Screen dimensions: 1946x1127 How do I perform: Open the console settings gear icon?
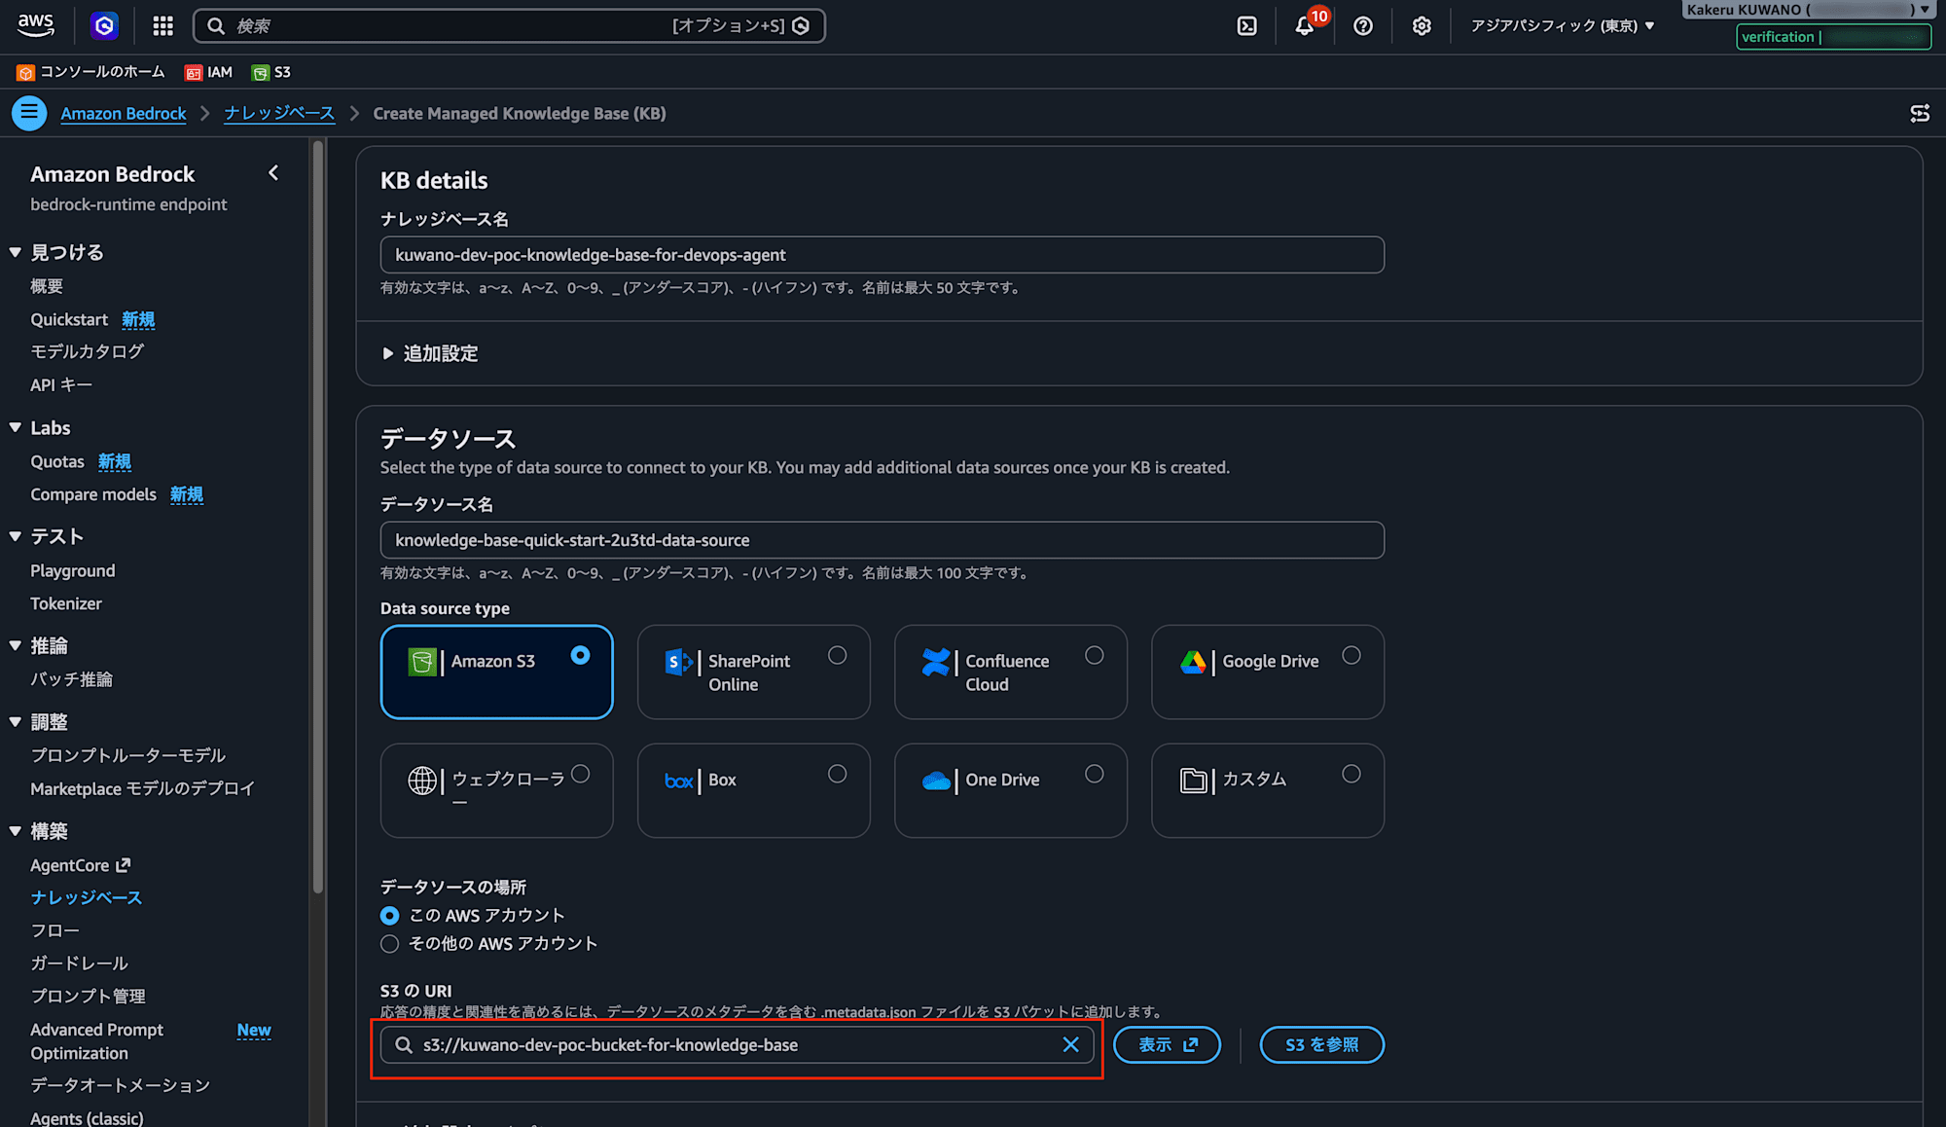pos(1422,26)
